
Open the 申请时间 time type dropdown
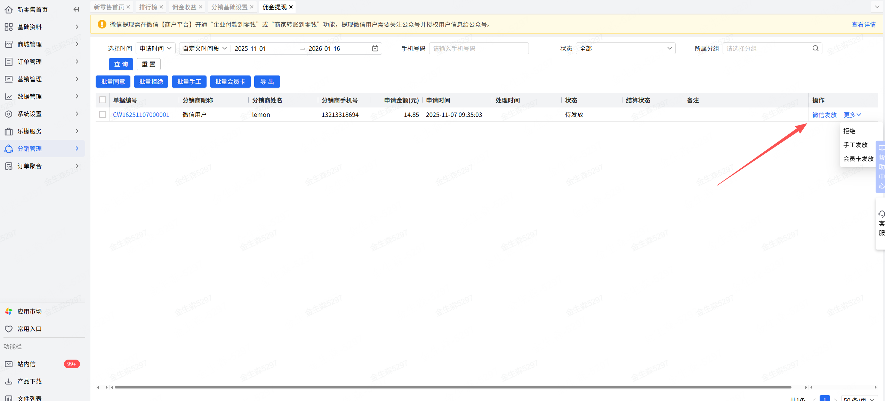[155, 48]
